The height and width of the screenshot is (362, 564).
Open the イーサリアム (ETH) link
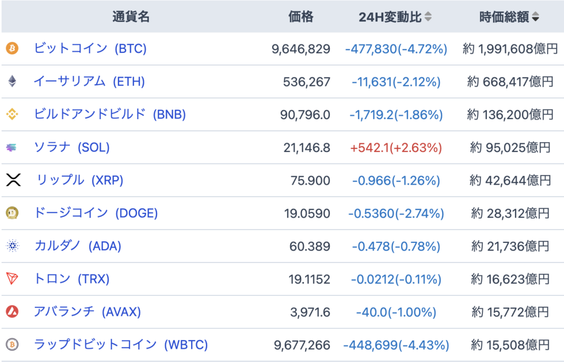point(89,82)
